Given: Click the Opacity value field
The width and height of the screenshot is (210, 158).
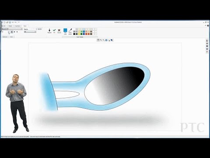Looking at the screenshot, I should tap(40, 29).
